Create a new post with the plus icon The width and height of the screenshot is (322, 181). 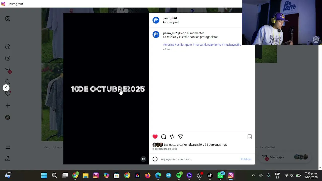click(x=8, y=106)
